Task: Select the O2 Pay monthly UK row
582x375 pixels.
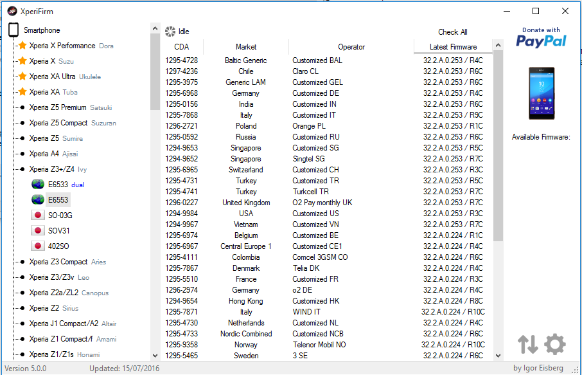Action: point(326,203)
